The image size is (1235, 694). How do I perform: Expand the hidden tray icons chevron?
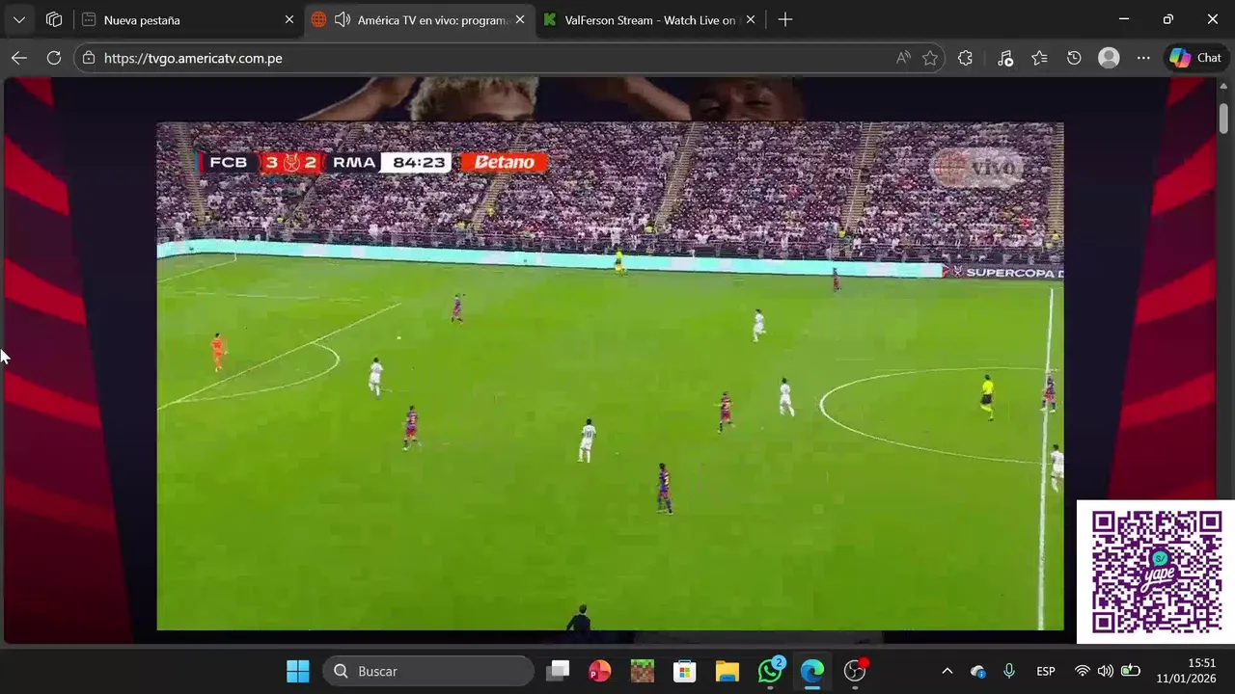[x=947, y=671]
